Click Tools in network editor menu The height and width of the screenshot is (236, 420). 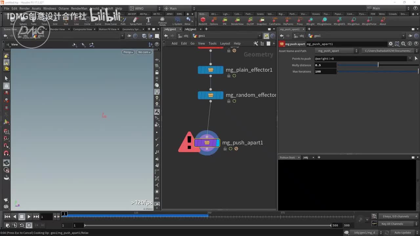click(213, 43)
